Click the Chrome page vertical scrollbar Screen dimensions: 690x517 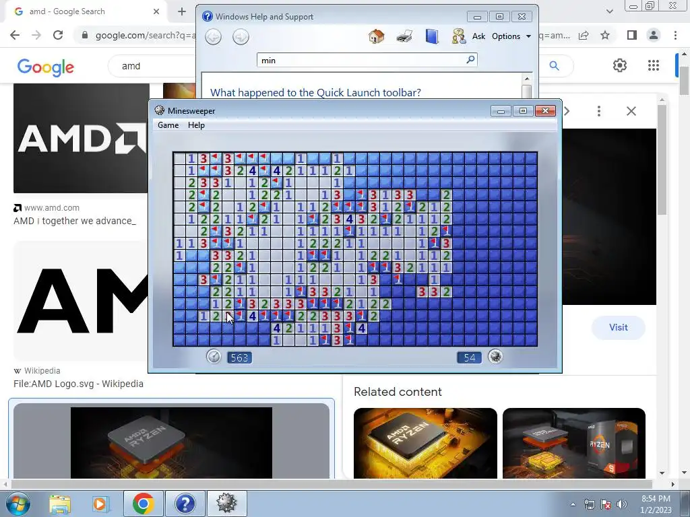coord(685,79)
